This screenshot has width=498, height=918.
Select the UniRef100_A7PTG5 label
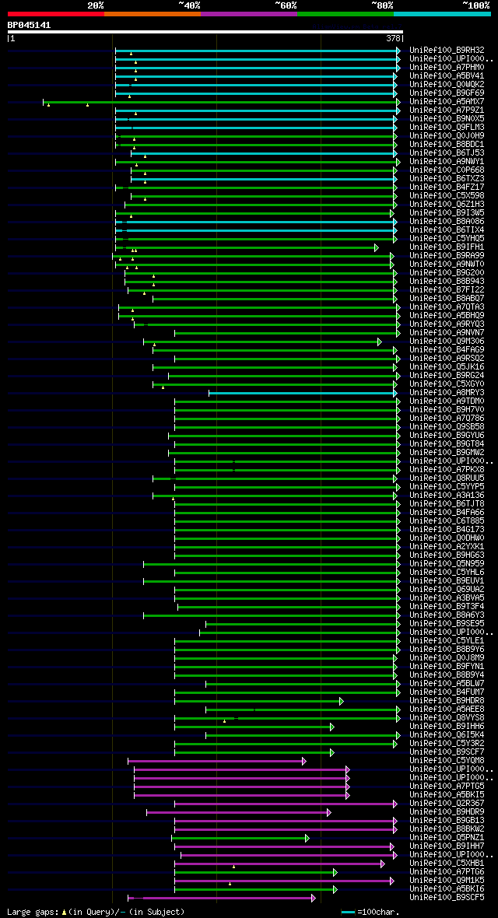click(x=447, y=787)
